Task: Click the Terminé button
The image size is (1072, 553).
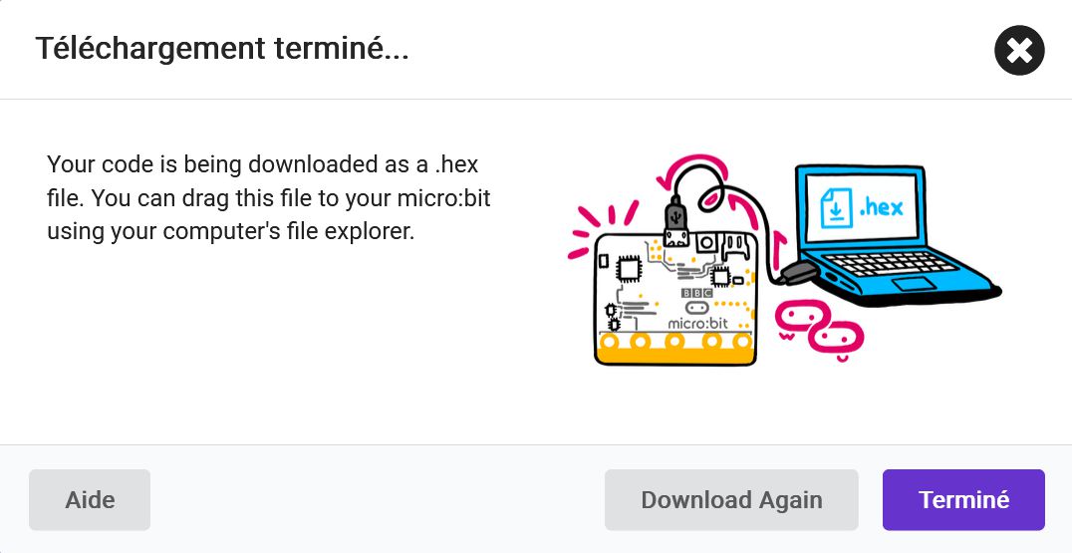Action: pos(963,499)
